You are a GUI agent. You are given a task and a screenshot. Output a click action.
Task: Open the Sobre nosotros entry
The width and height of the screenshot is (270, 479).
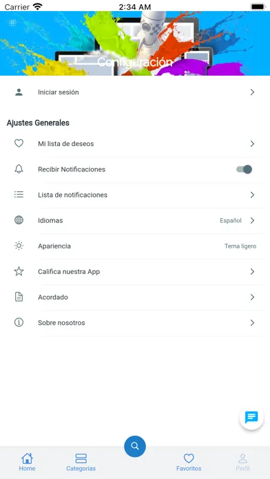coord(135,323)
